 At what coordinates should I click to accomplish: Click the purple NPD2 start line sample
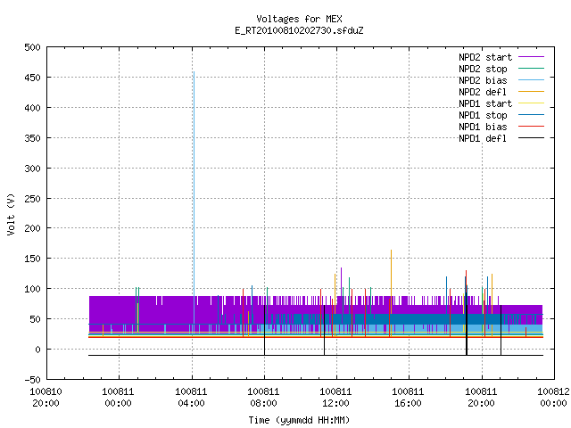click(531, 57)
